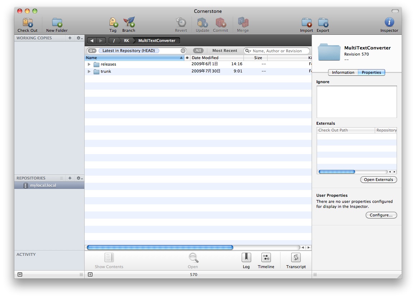The height and width of the screenshot is (300, 416).
Task: Sort by the Name column header
Action: click(x=134, y=58)
